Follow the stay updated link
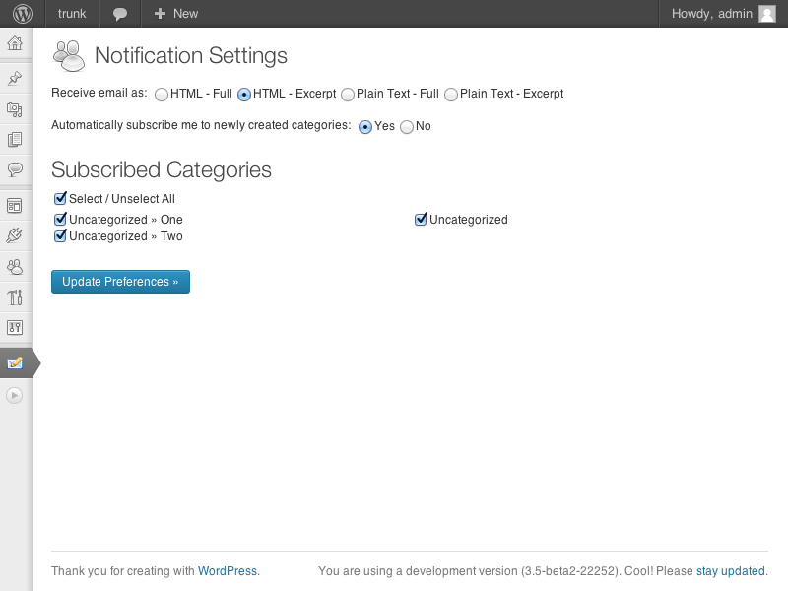The image size is (788, 591). pyautogui.click(x=730, y=571)
